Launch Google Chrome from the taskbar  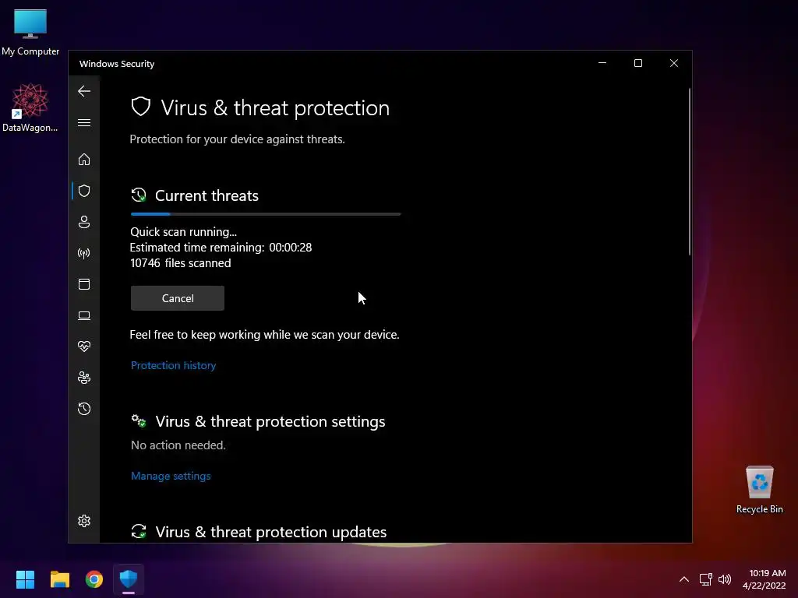pos(94,579)
